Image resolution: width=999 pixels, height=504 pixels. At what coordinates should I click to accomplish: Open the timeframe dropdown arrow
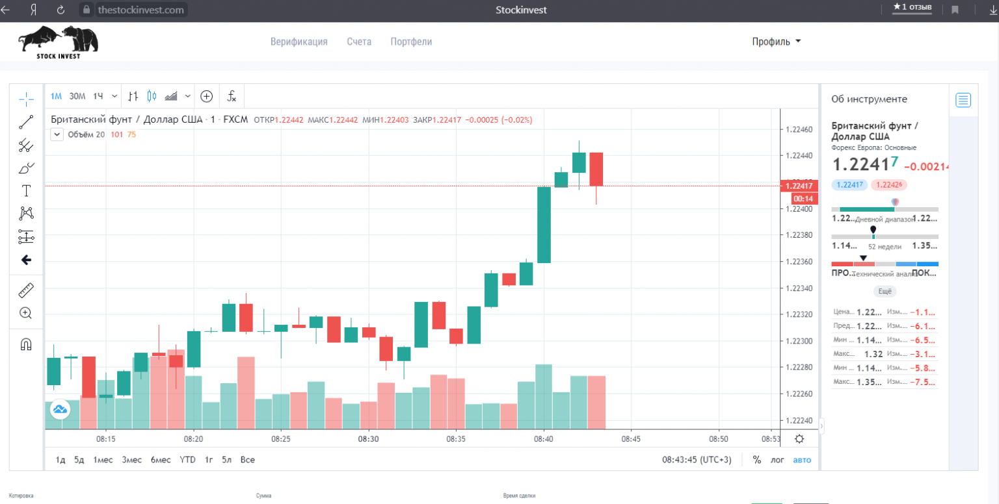[x=114, y=96]
